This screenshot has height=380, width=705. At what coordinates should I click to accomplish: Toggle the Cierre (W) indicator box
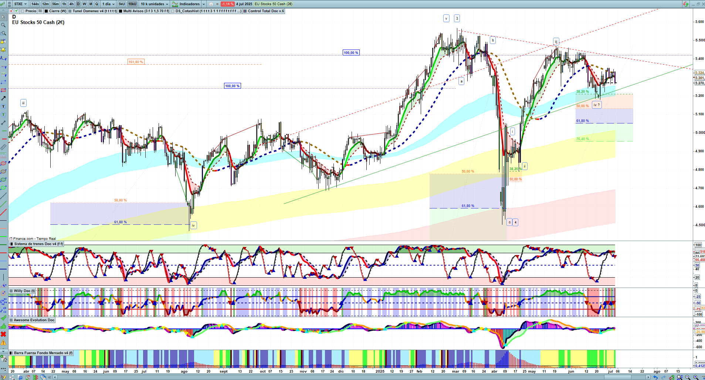(46, 11)
